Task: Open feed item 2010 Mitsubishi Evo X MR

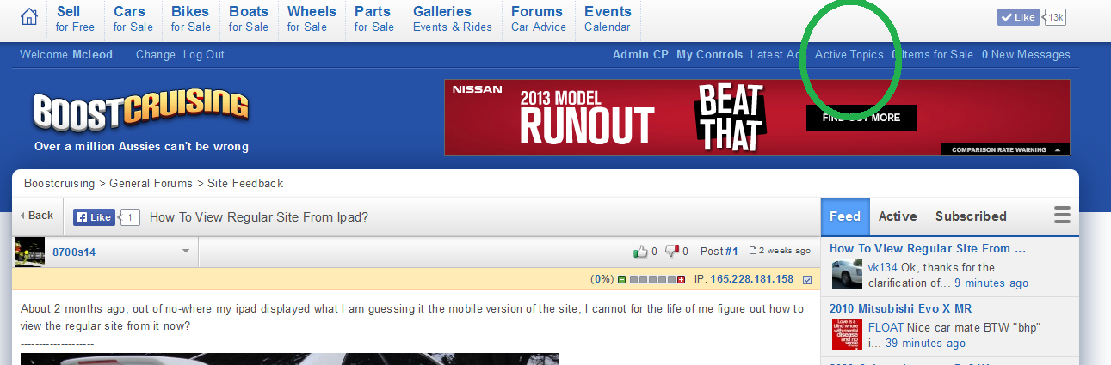Action: (902, 307)
